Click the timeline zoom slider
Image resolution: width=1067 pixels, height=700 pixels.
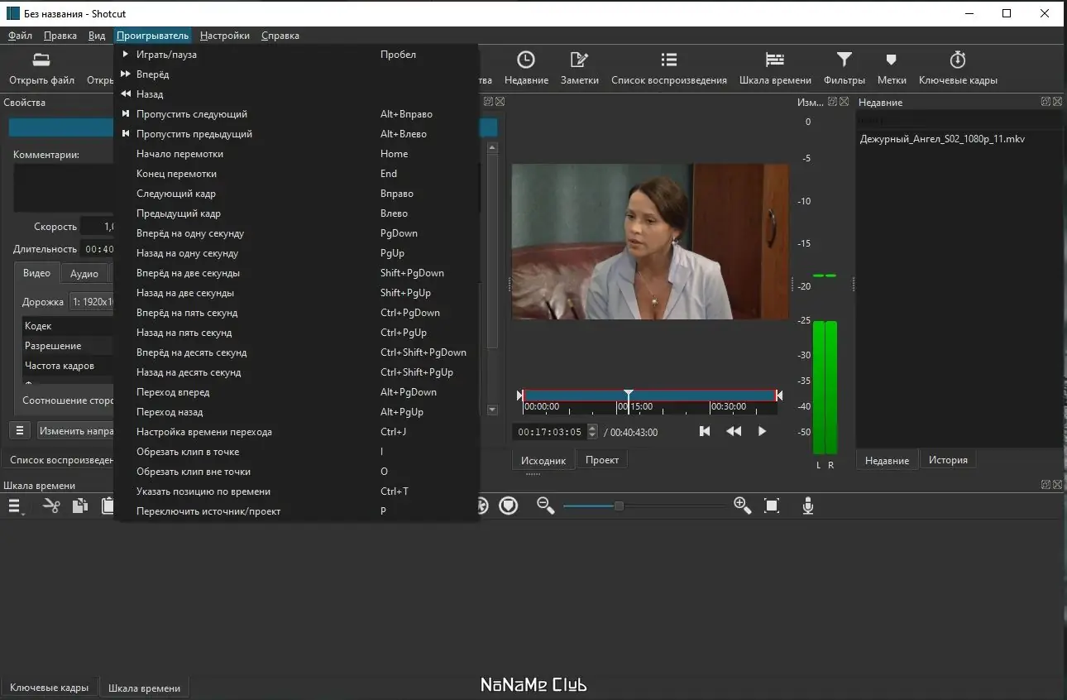(x=618, y=506)
